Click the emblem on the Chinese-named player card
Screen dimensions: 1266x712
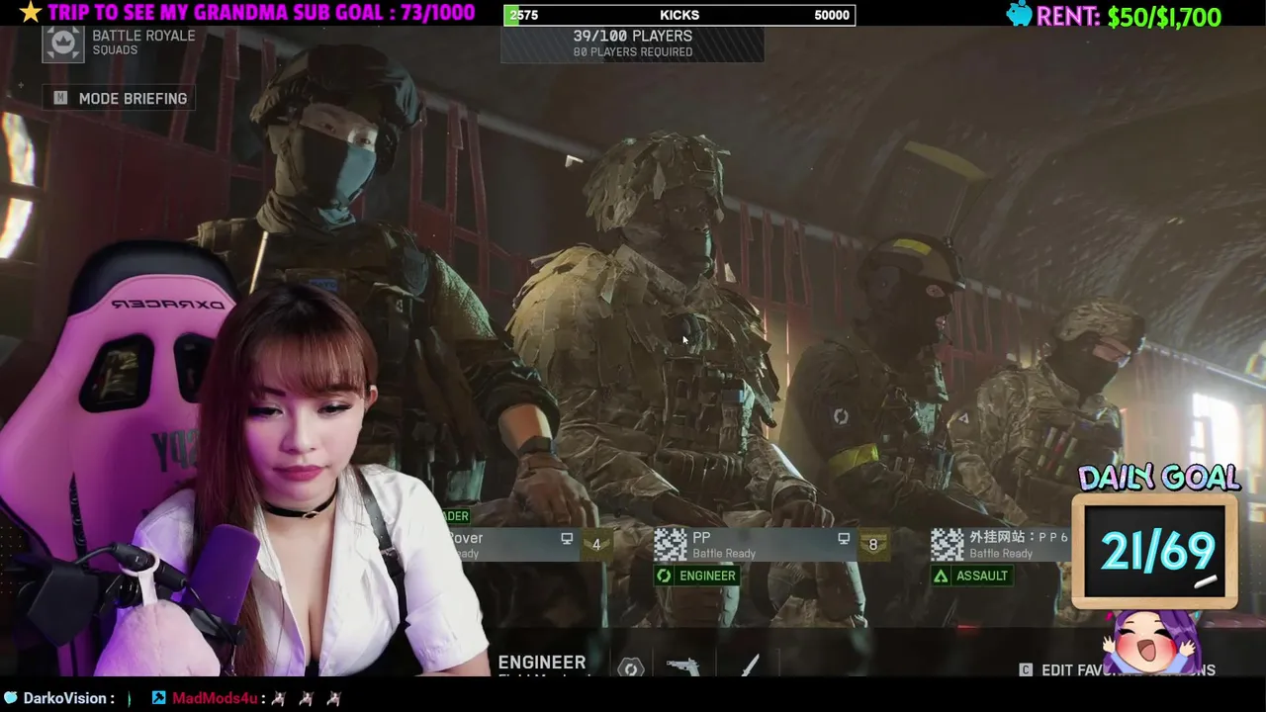948,544
